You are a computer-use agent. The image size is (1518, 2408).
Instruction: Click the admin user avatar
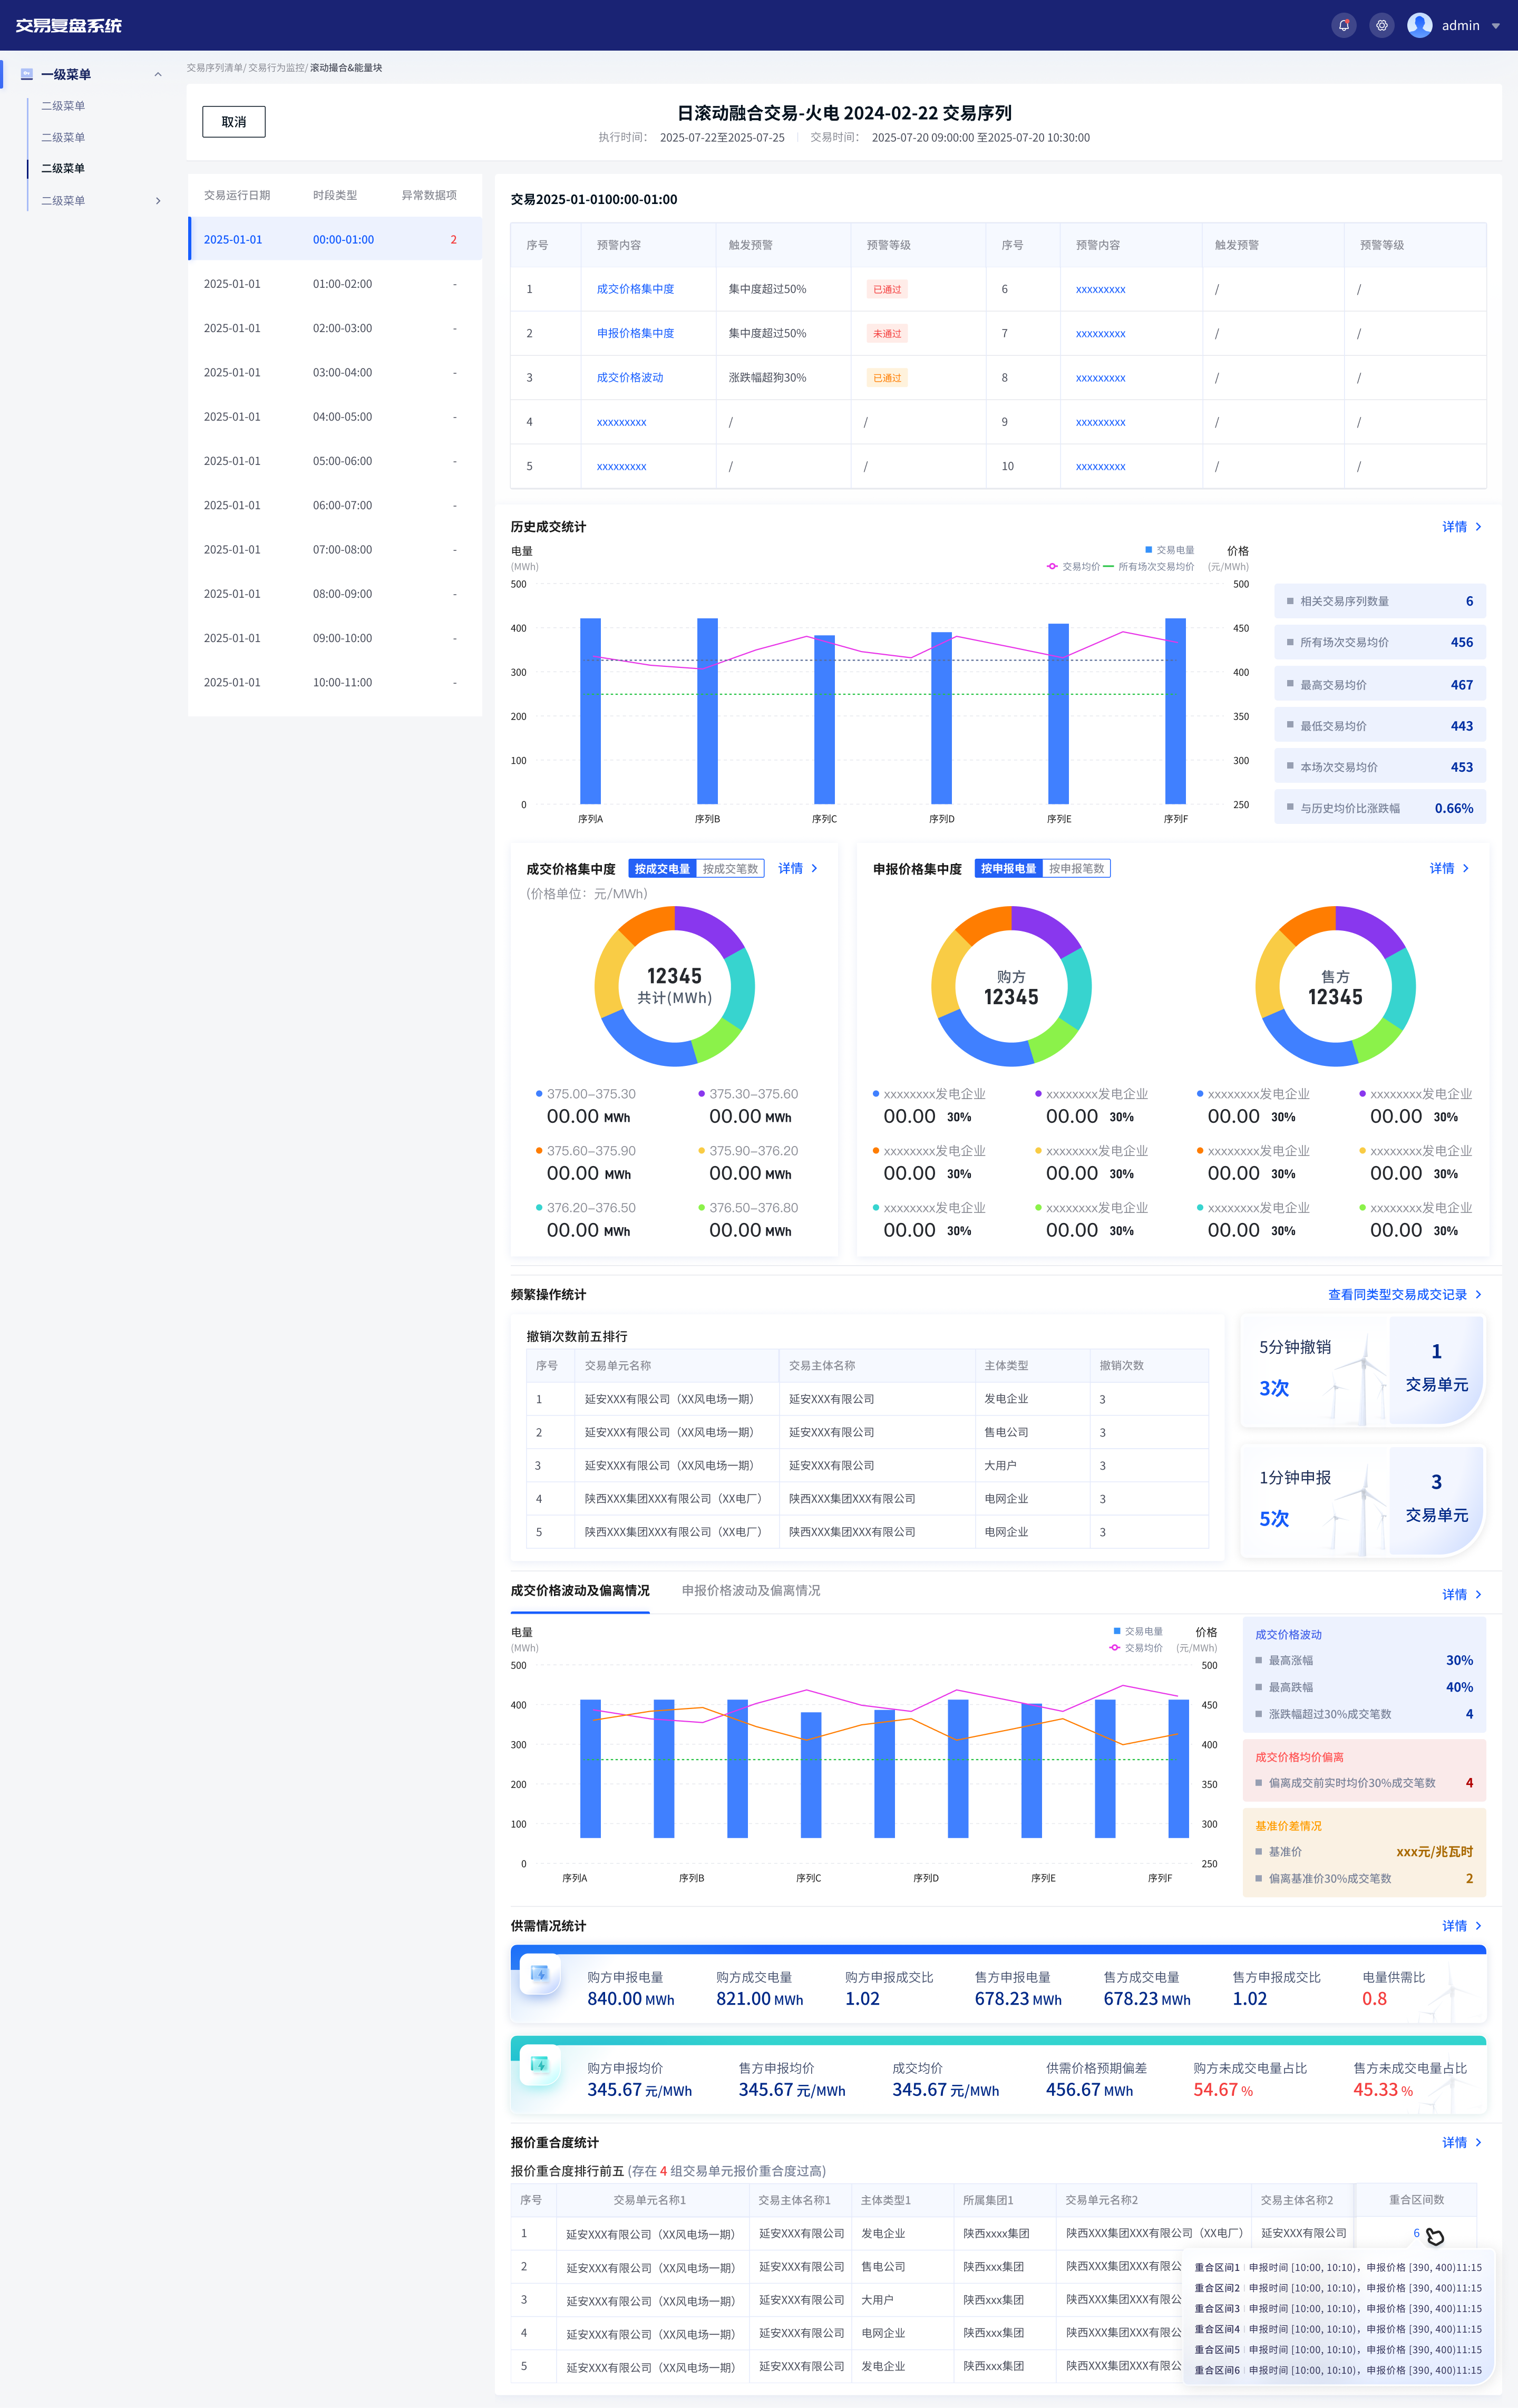1419,26
